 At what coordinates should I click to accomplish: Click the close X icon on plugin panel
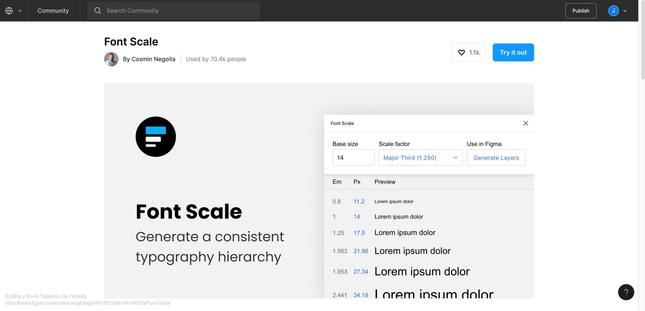coord(526,123)
